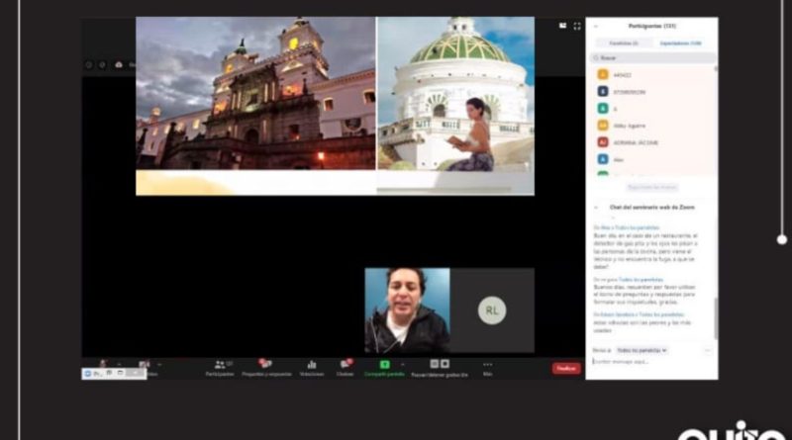Collapse the Chat del seminario web section
The height and width of the screenshot is (440, 792).
click(596, 208)
